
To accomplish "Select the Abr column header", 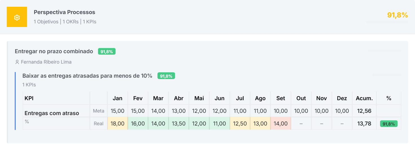I will [179, 98].
